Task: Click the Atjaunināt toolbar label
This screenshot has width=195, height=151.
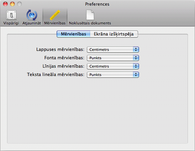Action: [x=31, y=23]
